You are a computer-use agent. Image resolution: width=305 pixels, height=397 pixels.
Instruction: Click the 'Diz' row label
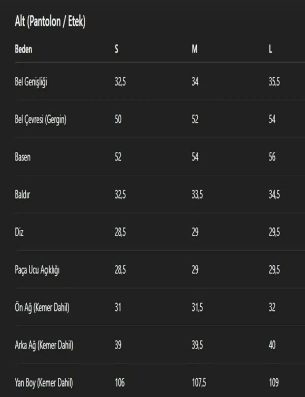point(19,232)
